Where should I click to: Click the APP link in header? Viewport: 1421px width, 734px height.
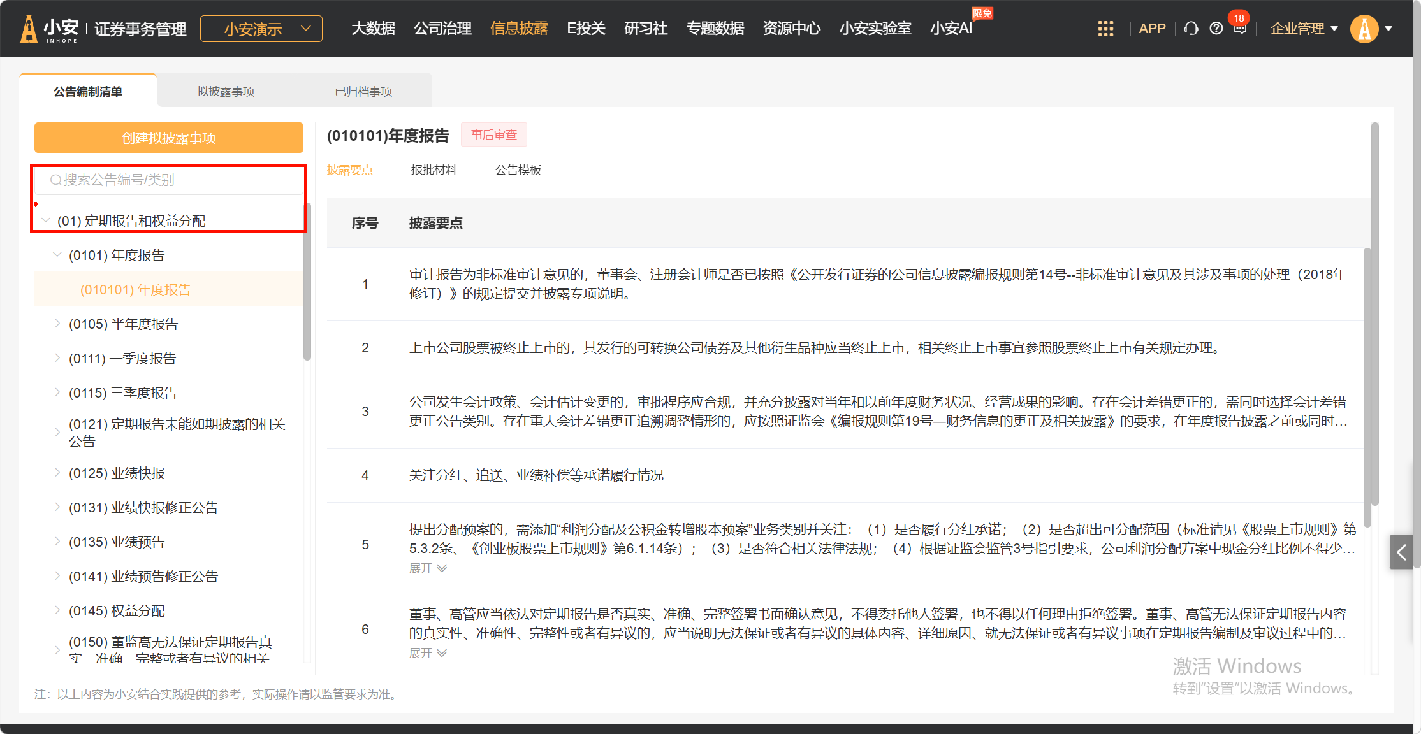pos(1152,29)
